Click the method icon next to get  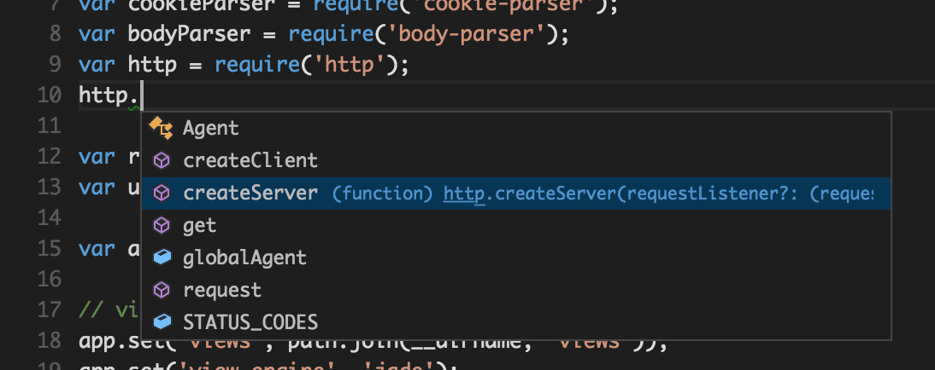pyautogui.click(x=161, y=226)
